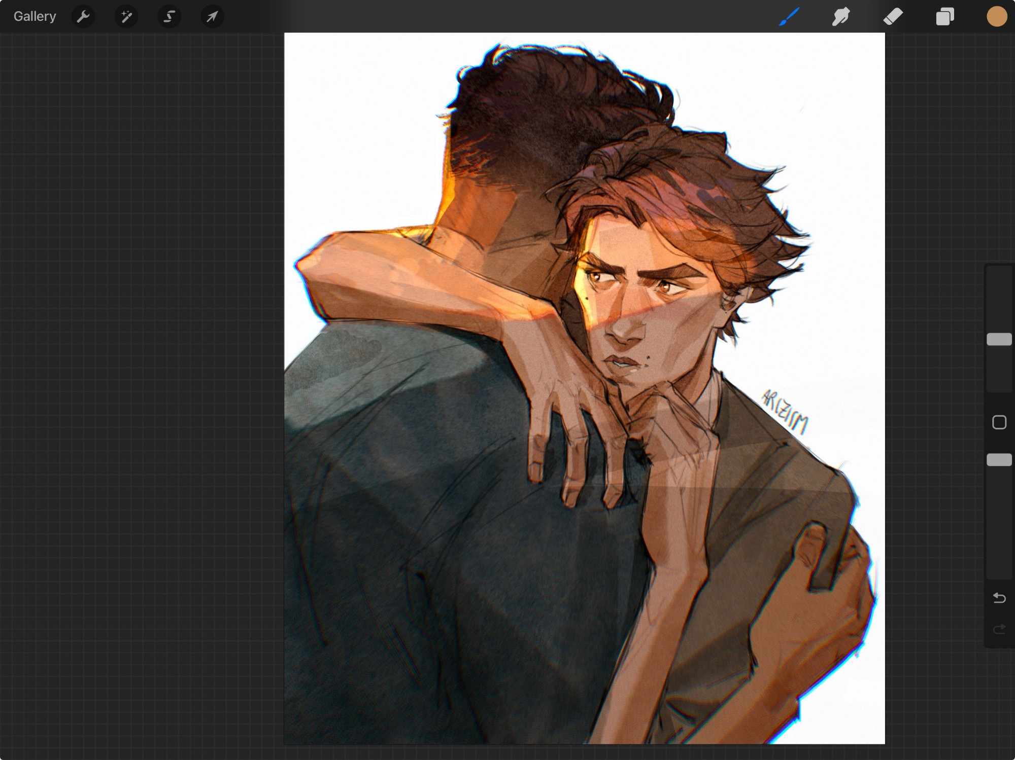1015x760 pixels.
Task: Open the Adjustments magic wand menu
Action: pyautogui.click(x=126, y=17)
